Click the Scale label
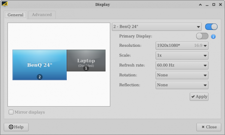 tap(125, 55)
